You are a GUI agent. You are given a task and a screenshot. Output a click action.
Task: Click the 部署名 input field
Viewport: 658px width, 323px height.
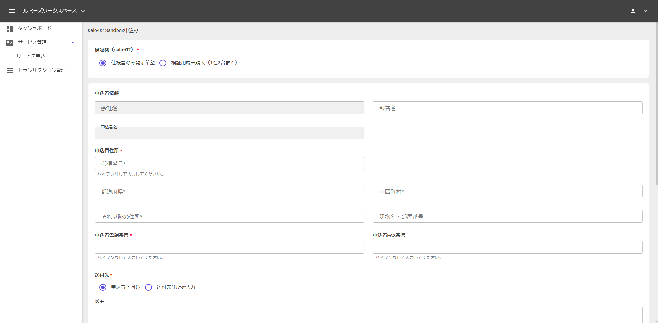pos(507,108)
